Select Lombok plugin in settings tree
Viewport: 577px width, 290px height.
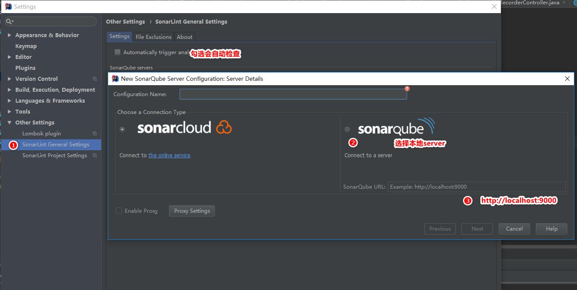42,134
